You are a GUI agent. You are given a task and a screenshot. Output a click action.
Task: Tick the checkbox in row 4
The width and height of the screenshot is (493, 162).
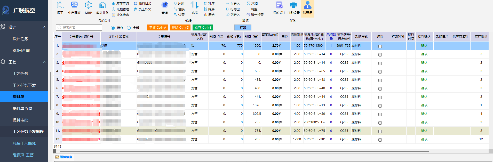tap(380, 72)
